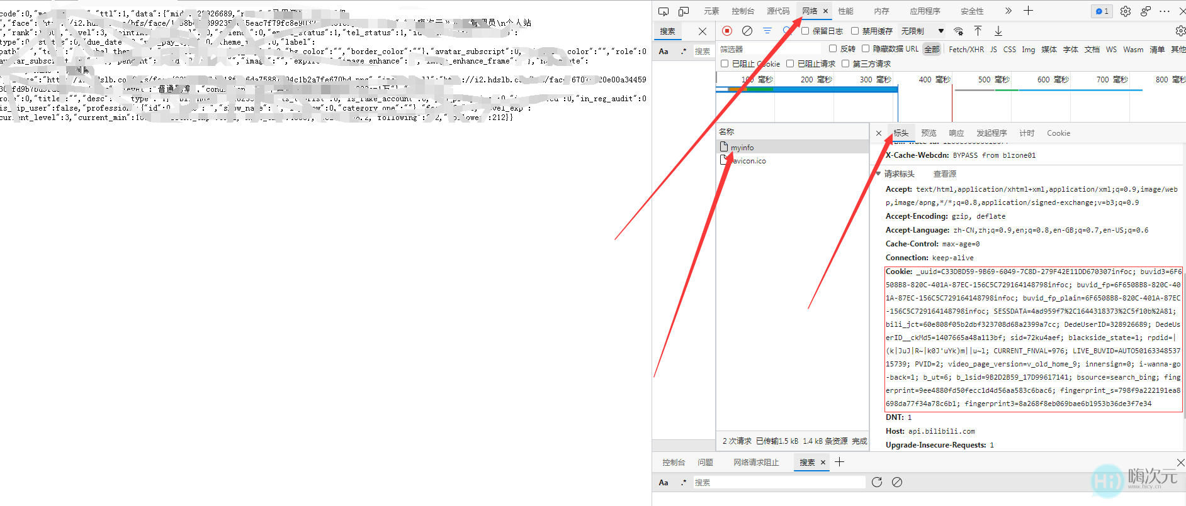
Task: Enable the 保留日志 checkbox
Action: [x=805, y=31]
